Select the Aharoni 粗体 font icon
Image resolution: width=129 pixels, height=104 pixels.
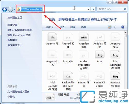(68, 37)
